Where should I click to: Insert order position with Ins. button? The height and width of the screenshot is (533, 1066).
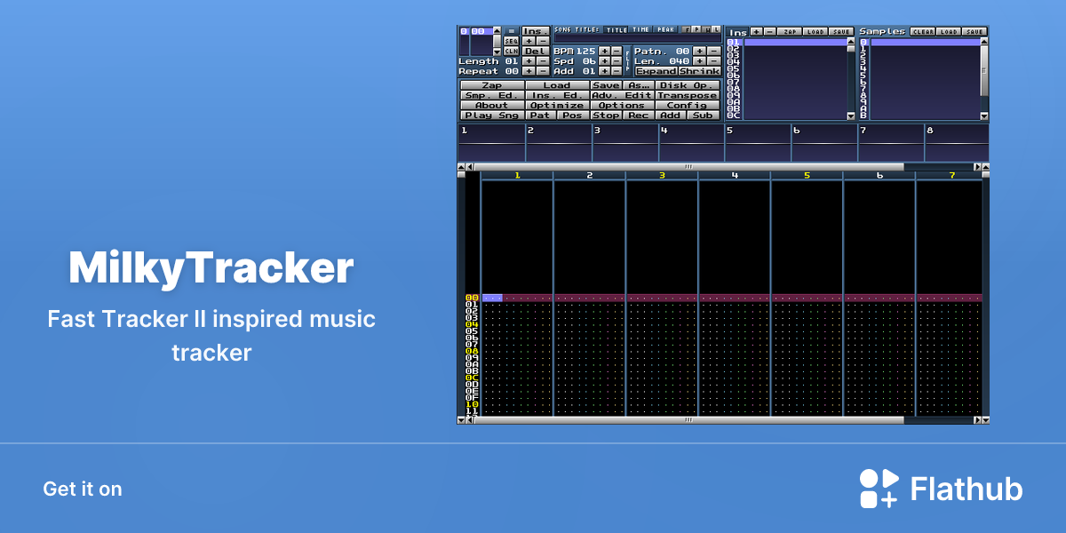pyautogui.click(x=536, y=31)
